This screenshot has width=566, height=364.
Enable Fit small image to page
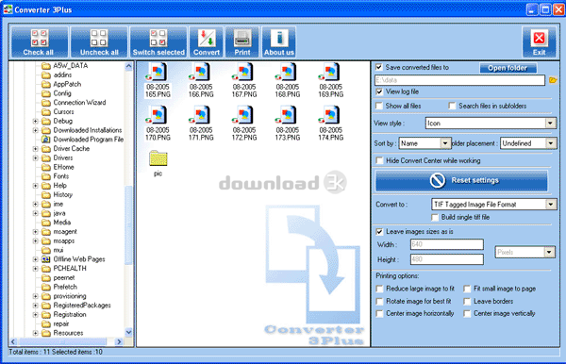467,289
